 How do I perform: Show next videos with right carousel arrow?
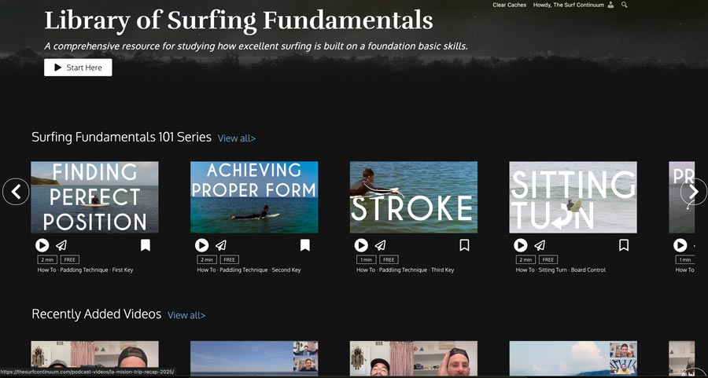pyautogui.click(x=694, y=192)
